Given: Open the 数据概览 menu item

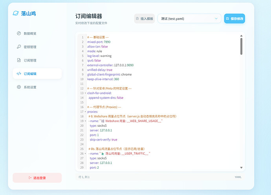Looking at the screenshot, I should [37, 33].
